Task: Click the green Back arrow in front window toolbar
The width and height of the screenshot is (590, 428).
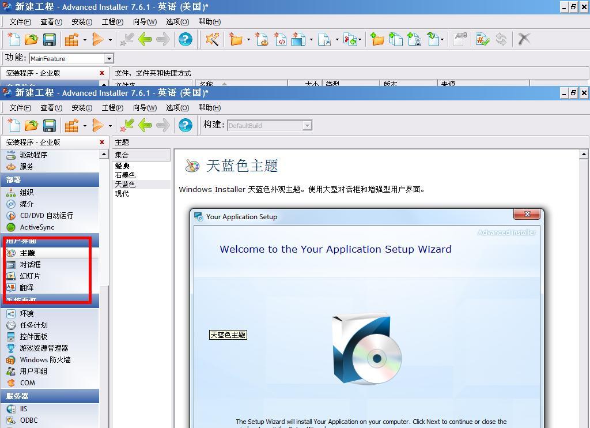Action: pyautogui.click(x=145, y=125)
